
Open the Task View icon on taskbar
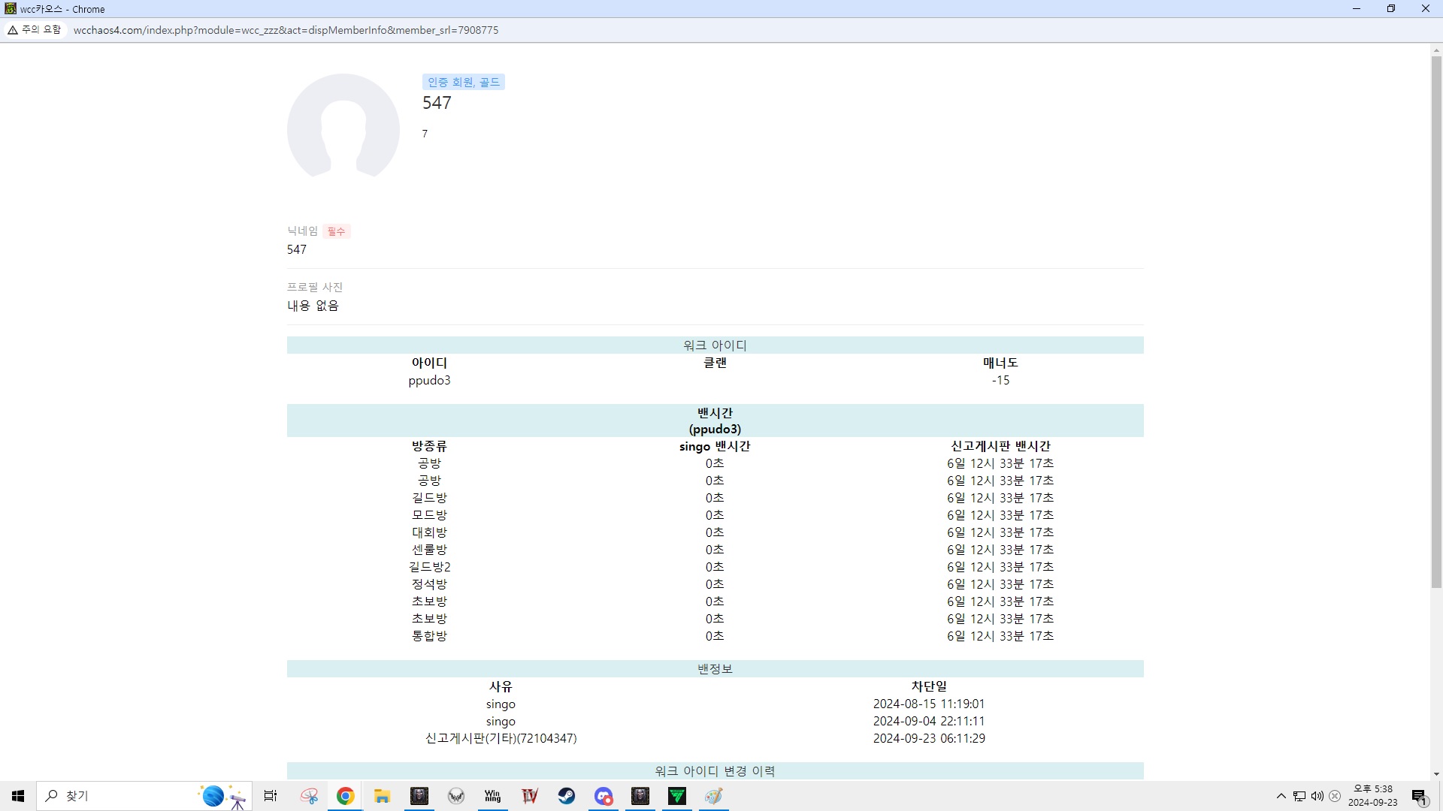271,796
